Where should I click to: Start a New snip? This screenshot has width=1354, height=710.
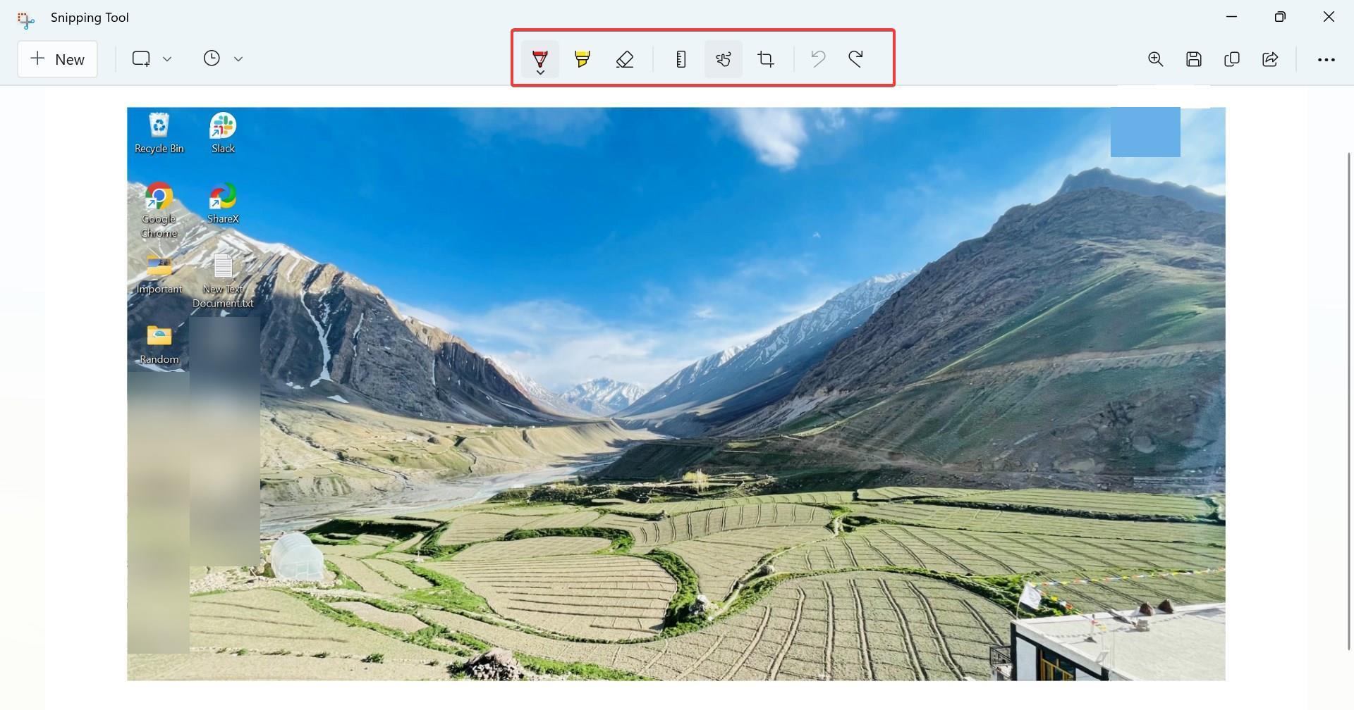tap(57, 59)
